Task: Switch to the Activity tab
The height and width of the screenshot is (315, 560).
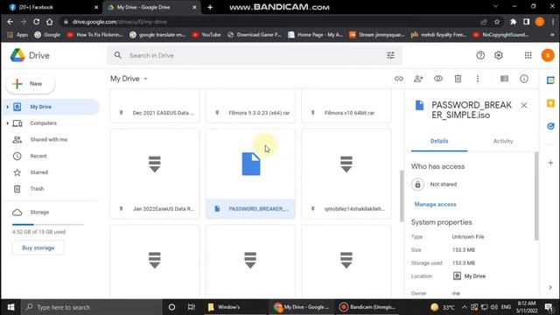Action: coord(503,141)
